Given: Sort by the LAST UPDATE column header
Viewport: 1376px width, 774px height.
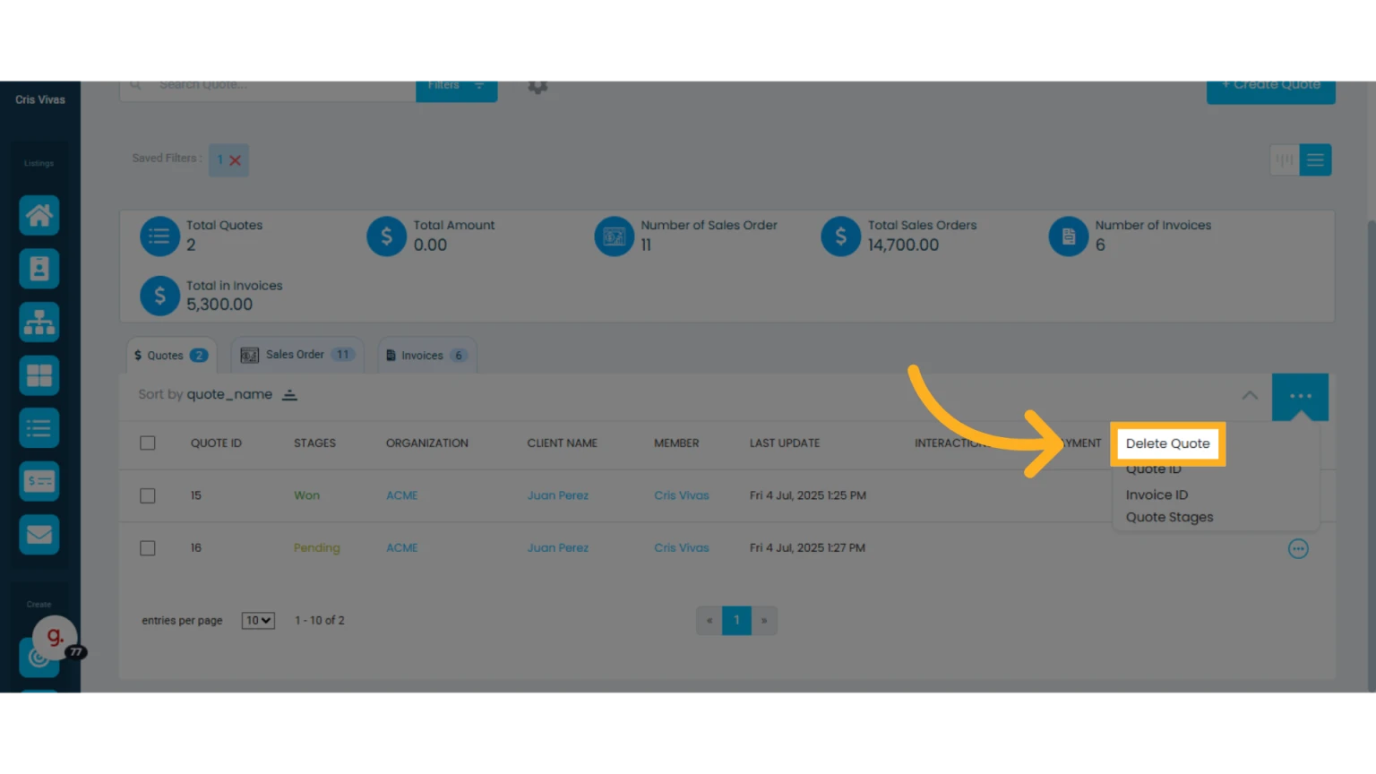Looking at the screenshot, I should pyautogui.click(x=785, y=443).
